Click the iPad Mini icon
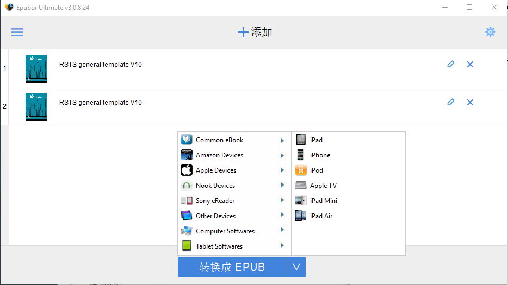508x285 pixels. click(300, 200)
